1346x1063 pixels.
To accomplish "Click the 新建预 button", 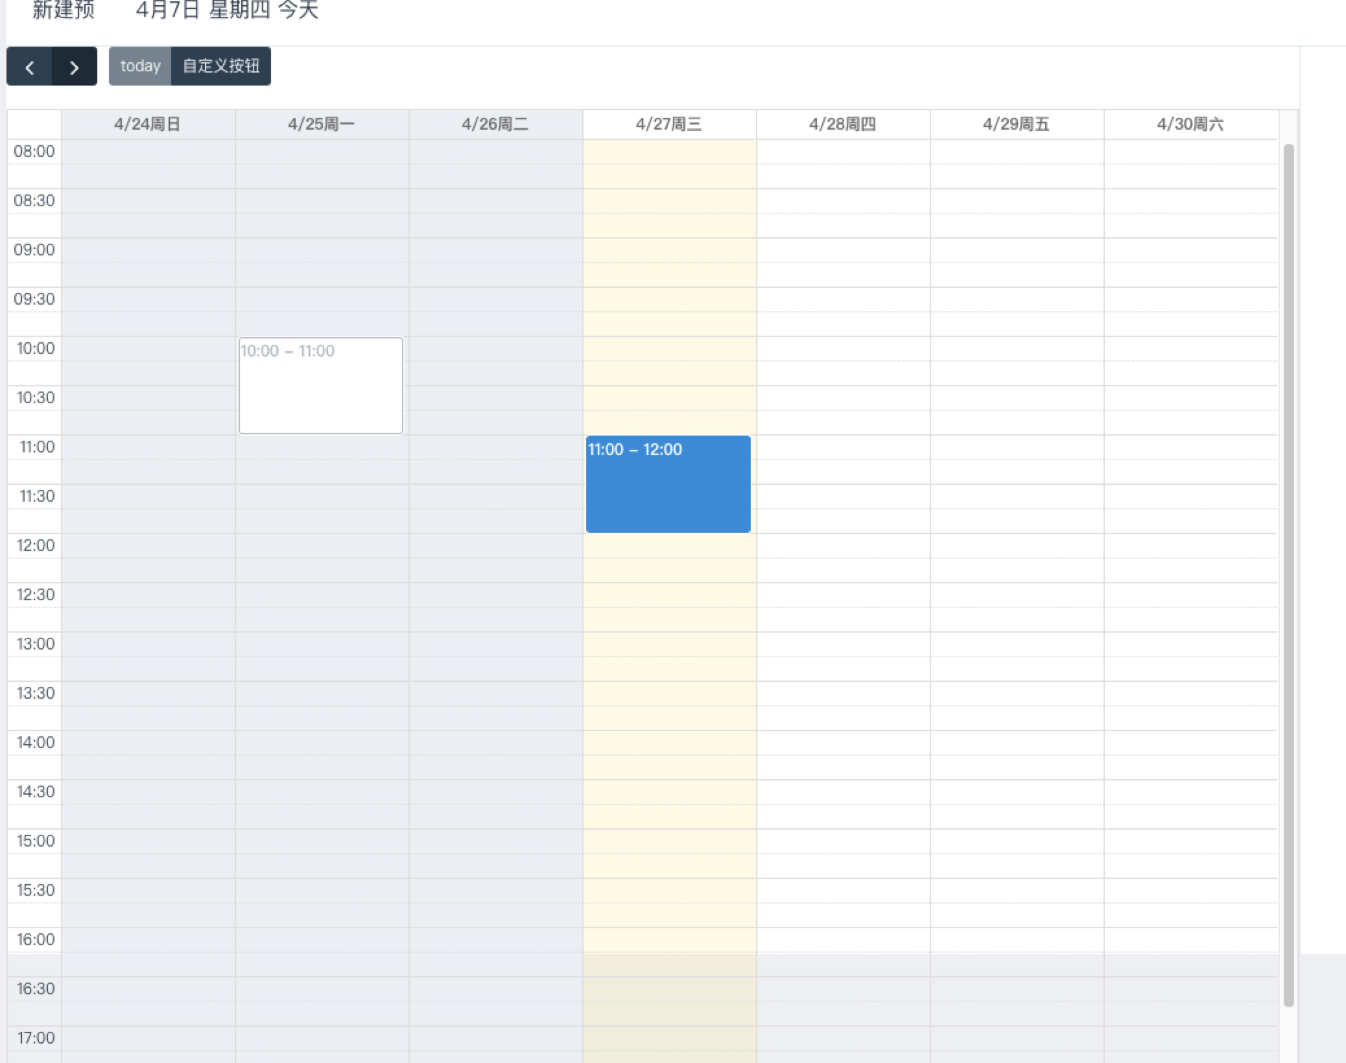I will click(x=64, y=10).
